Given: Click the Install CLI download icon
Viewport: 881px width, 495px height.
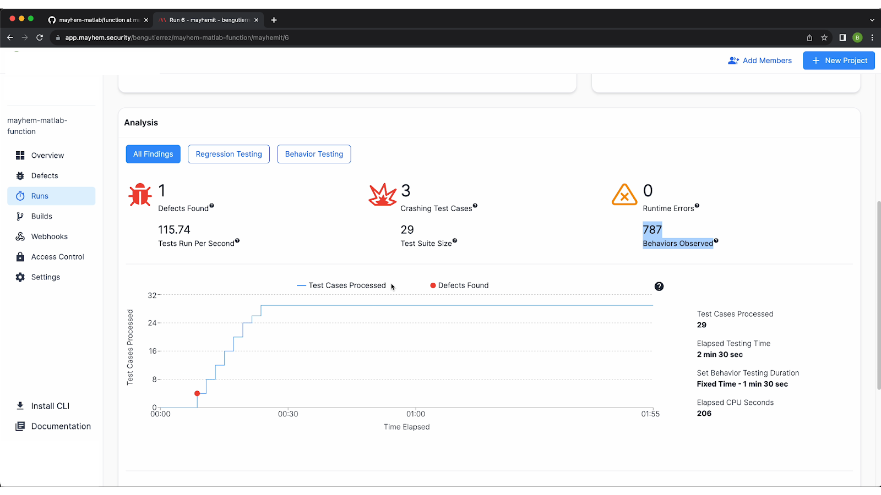Looking at the screenshot, I should 20,406.
